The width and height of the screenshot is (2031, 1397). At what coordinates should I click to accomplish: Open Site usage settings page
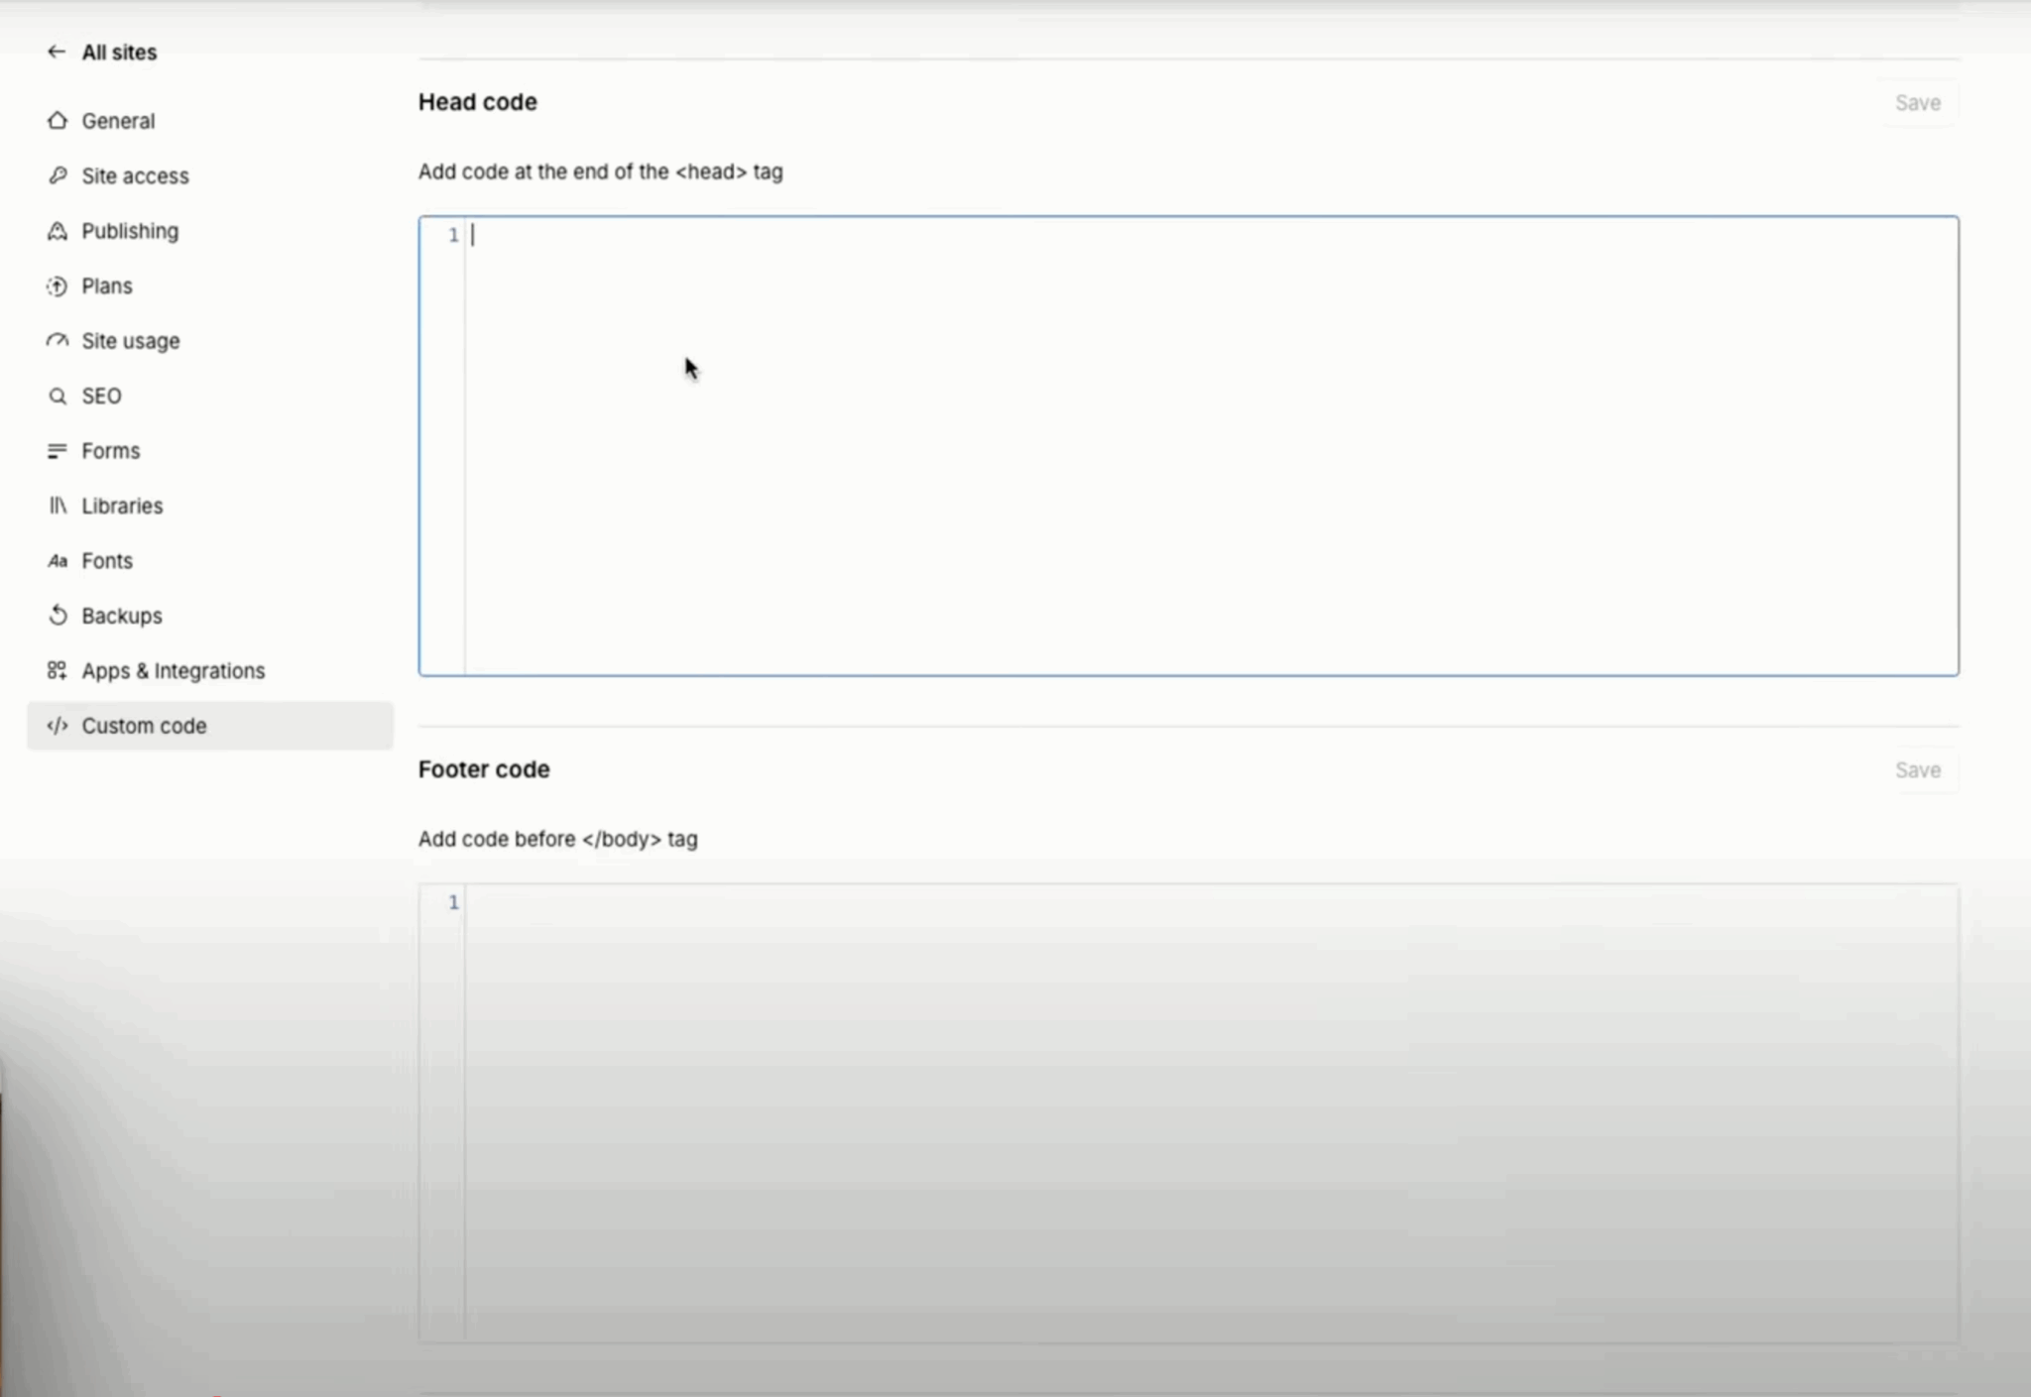pos(130,341)
